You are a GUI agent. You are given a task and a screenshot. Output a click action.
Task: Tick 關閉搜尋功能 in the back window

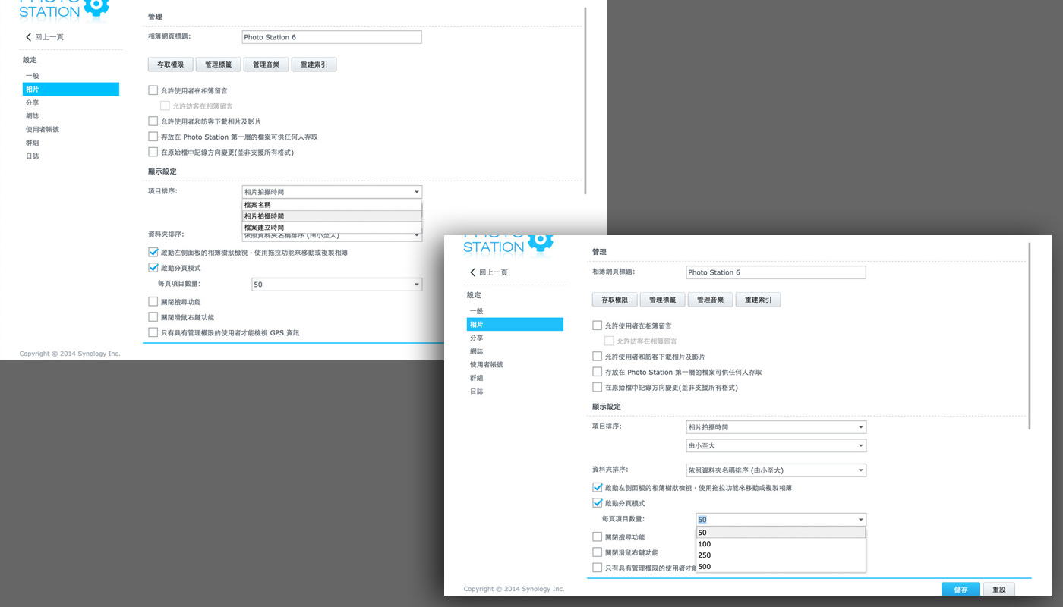pyautogui.click(x=153, y=302)
